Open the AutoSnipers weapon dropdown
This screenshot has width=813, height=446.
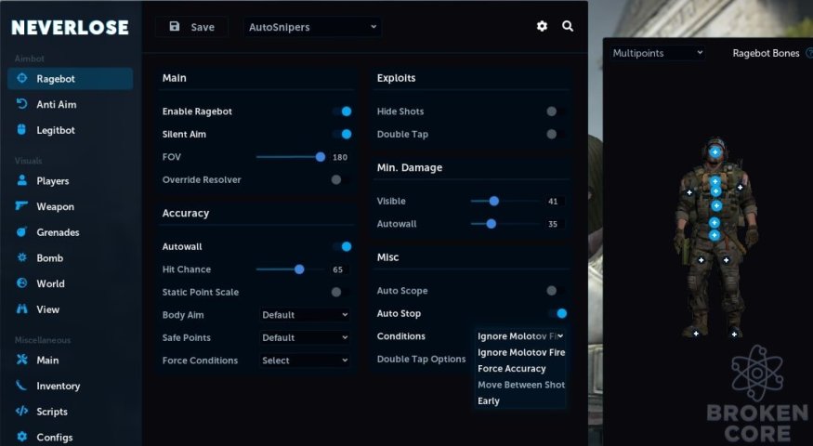click(x=312, y=27)
